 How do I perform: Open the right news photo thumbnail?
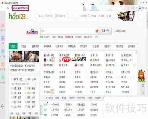click(31, 56)
